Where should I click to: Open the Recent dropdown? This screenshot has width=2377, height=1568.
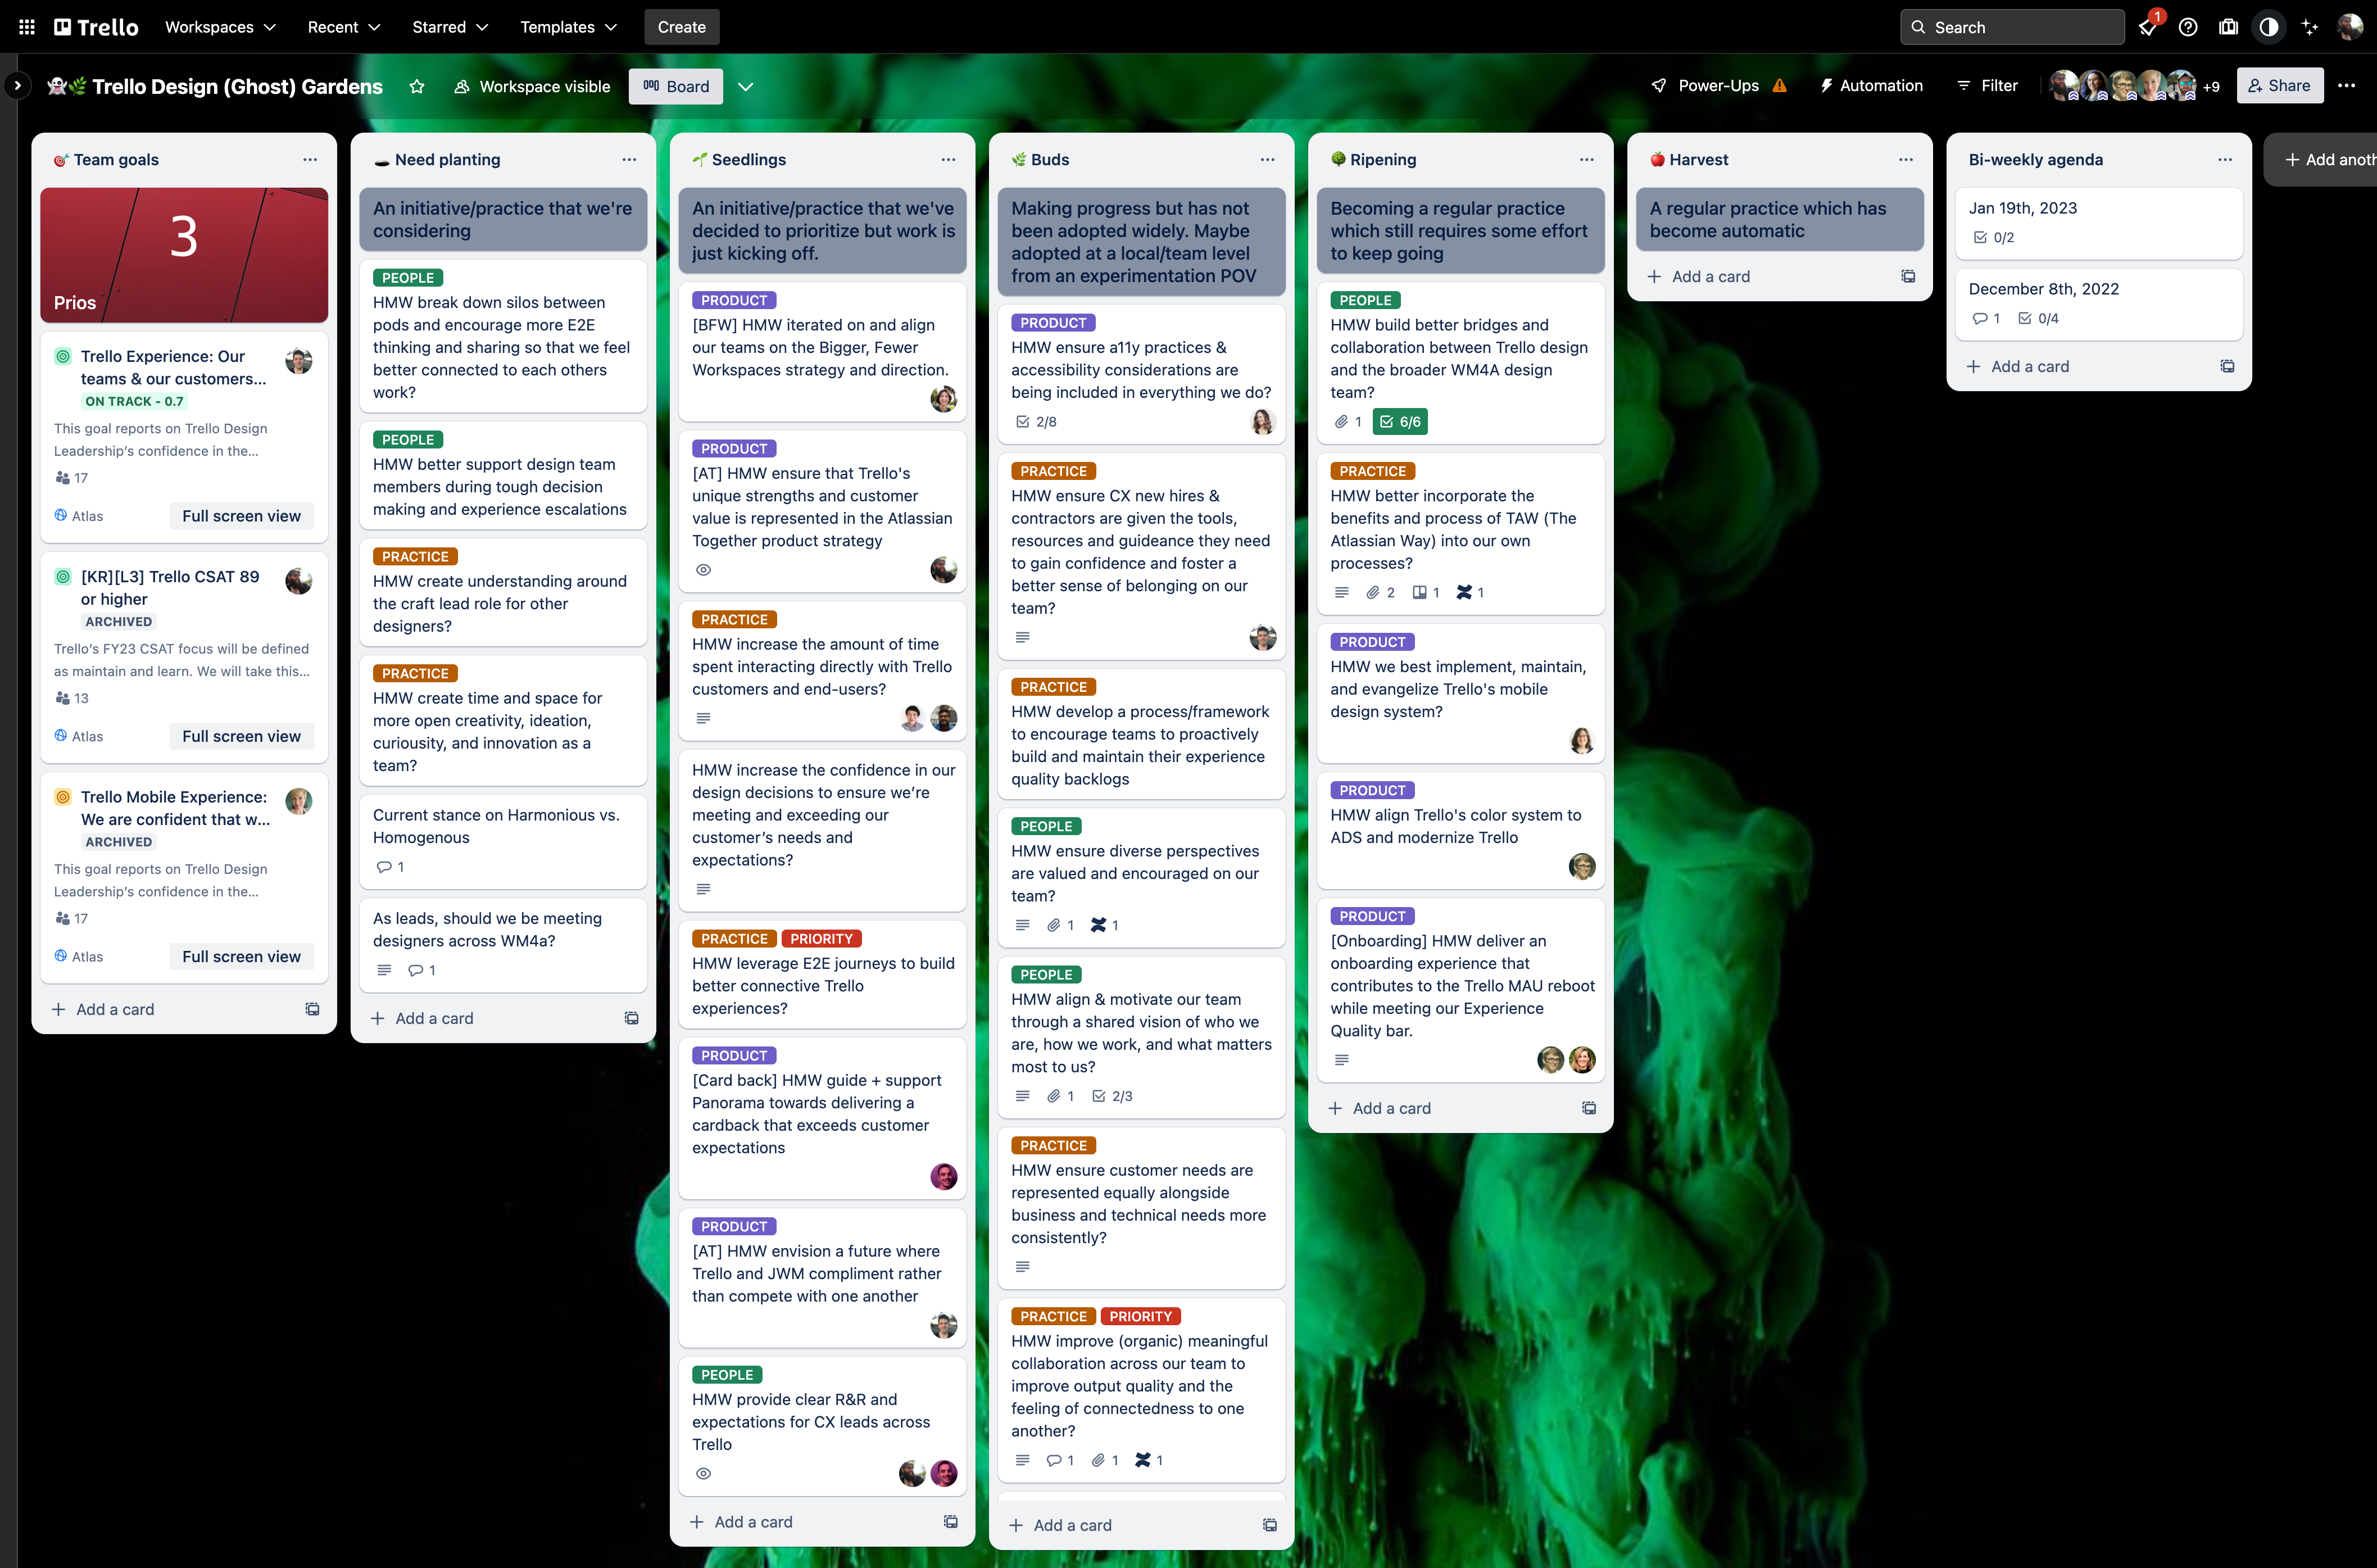344,27
